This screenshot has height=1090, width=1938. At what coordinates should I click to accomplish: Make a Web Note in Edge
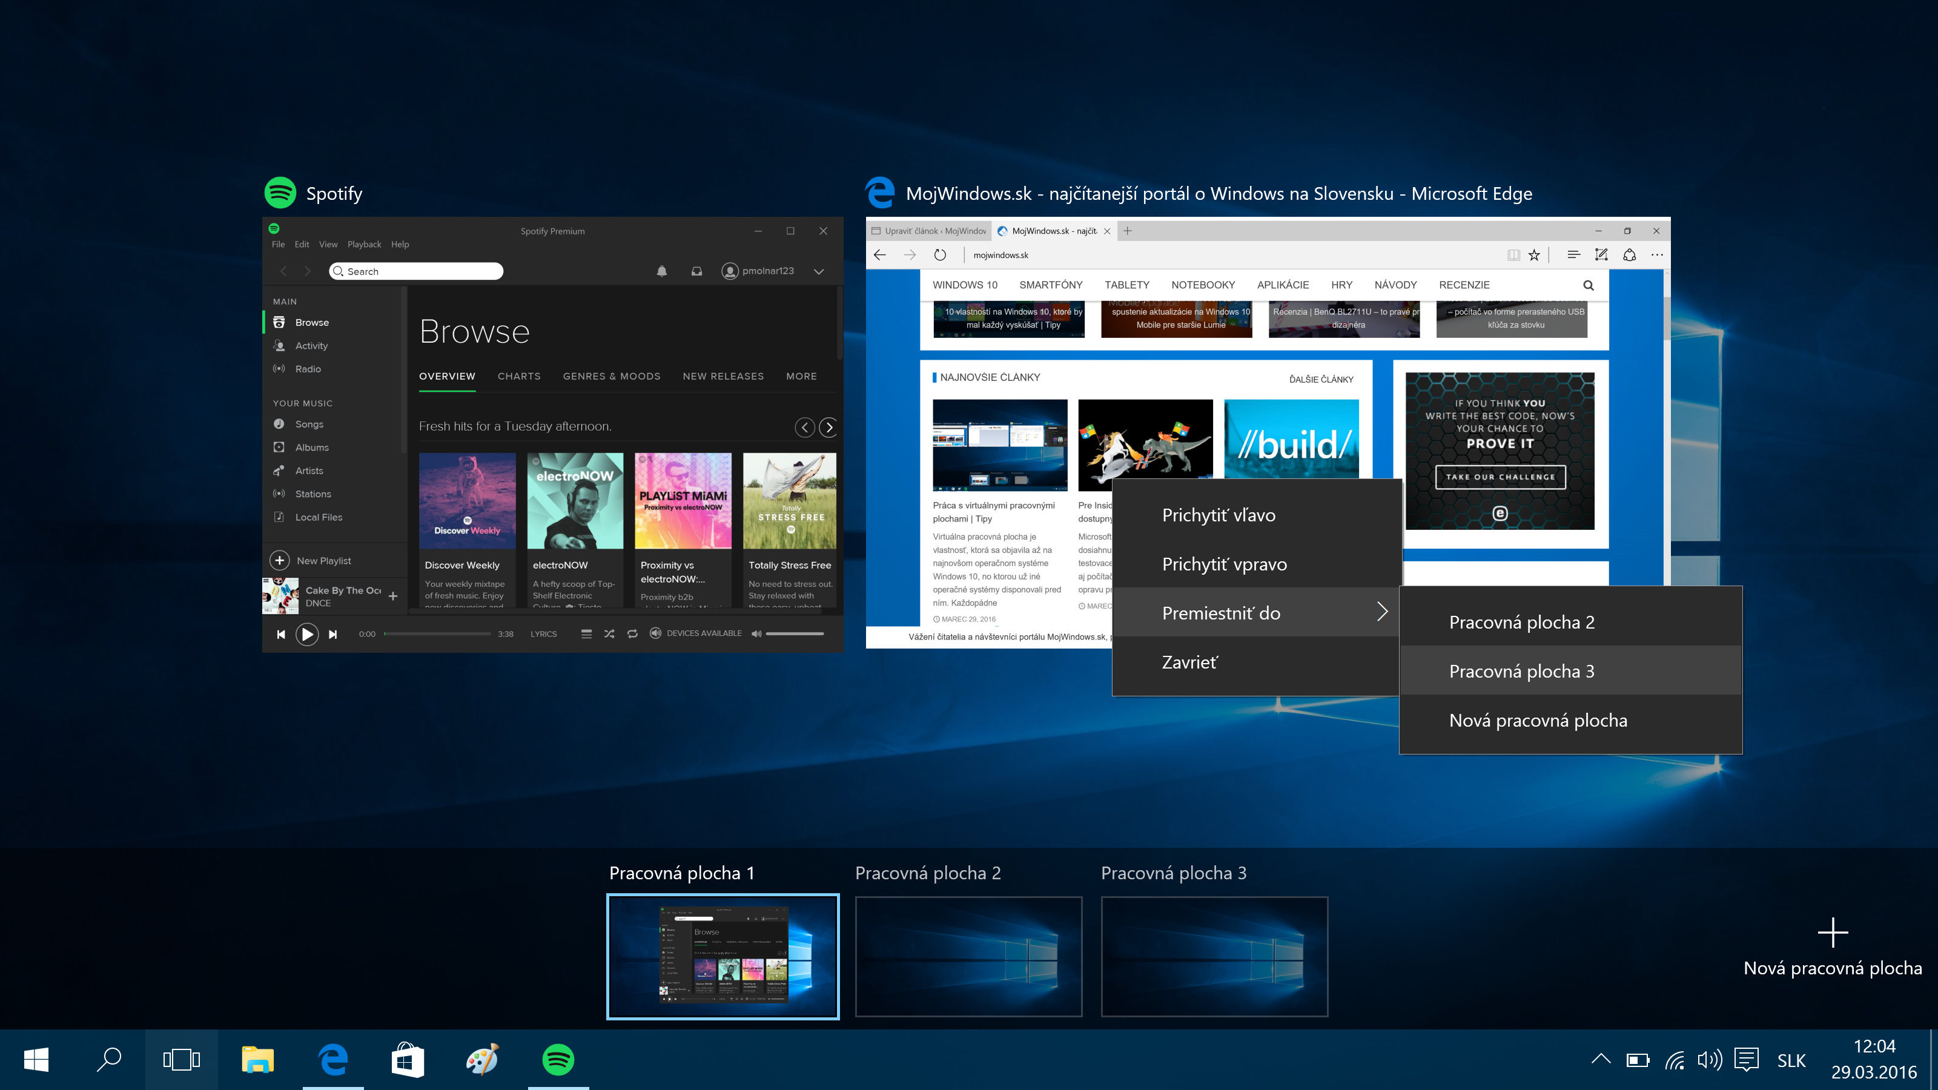tap(1601, 255)
